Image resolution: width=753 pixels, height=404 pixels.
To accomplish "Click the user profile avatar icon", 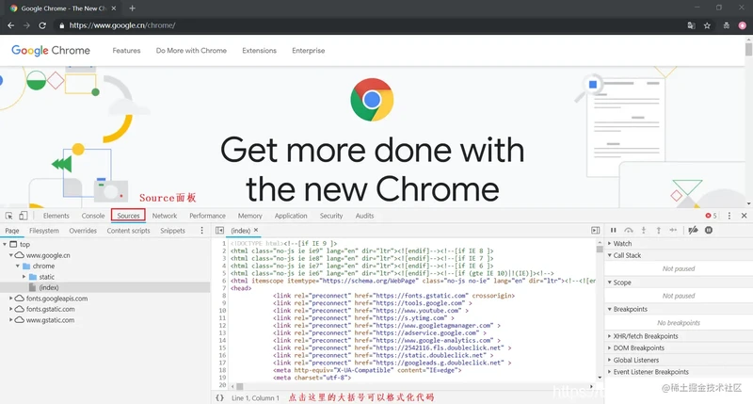I will (x=742, y=25).
